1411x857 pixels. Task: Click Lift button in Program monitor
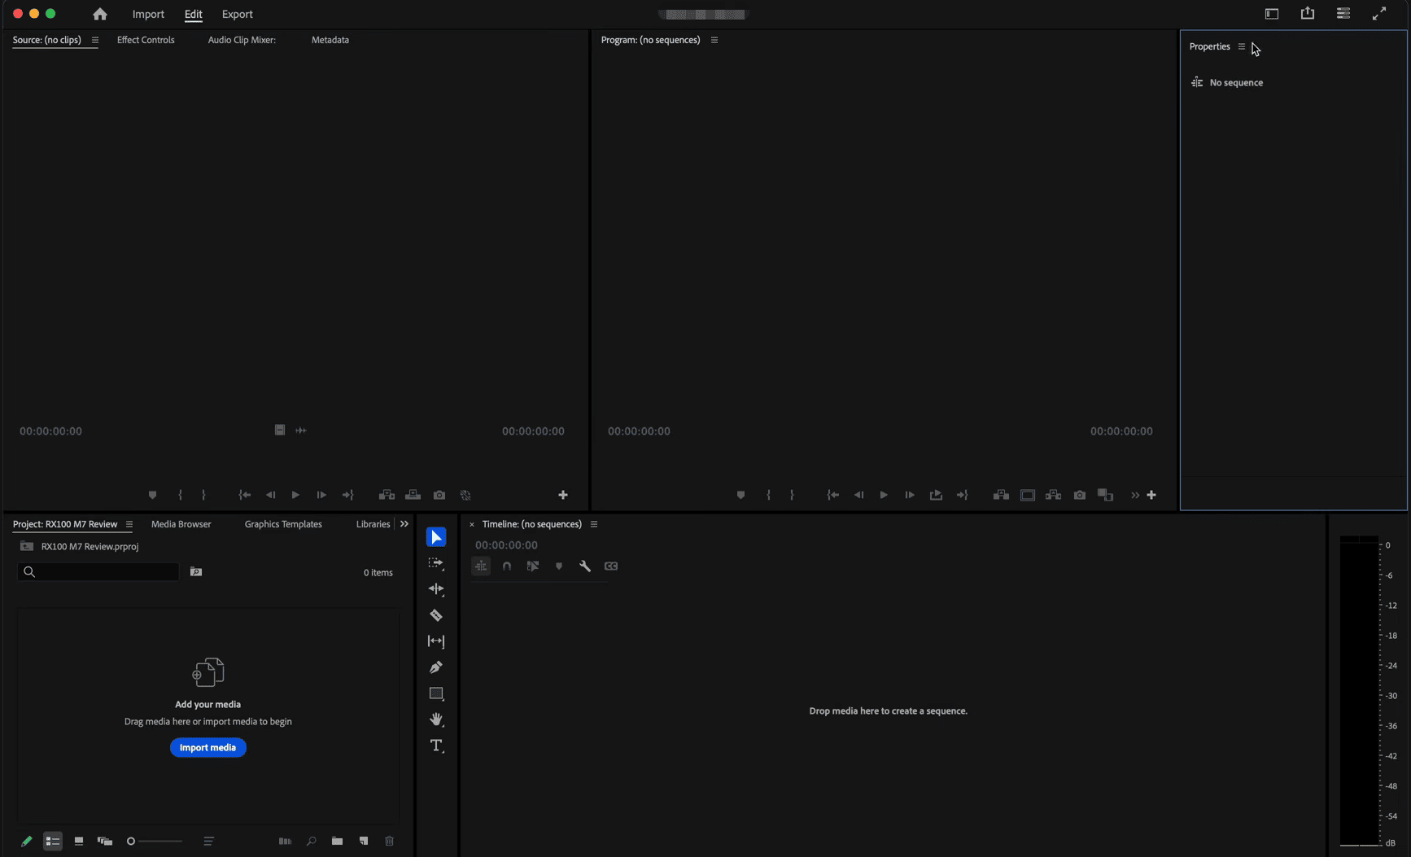pos(1002,495)
